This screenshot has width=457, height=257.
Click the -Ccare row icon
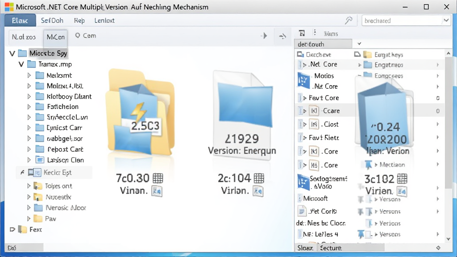click(x=314, y=111)
